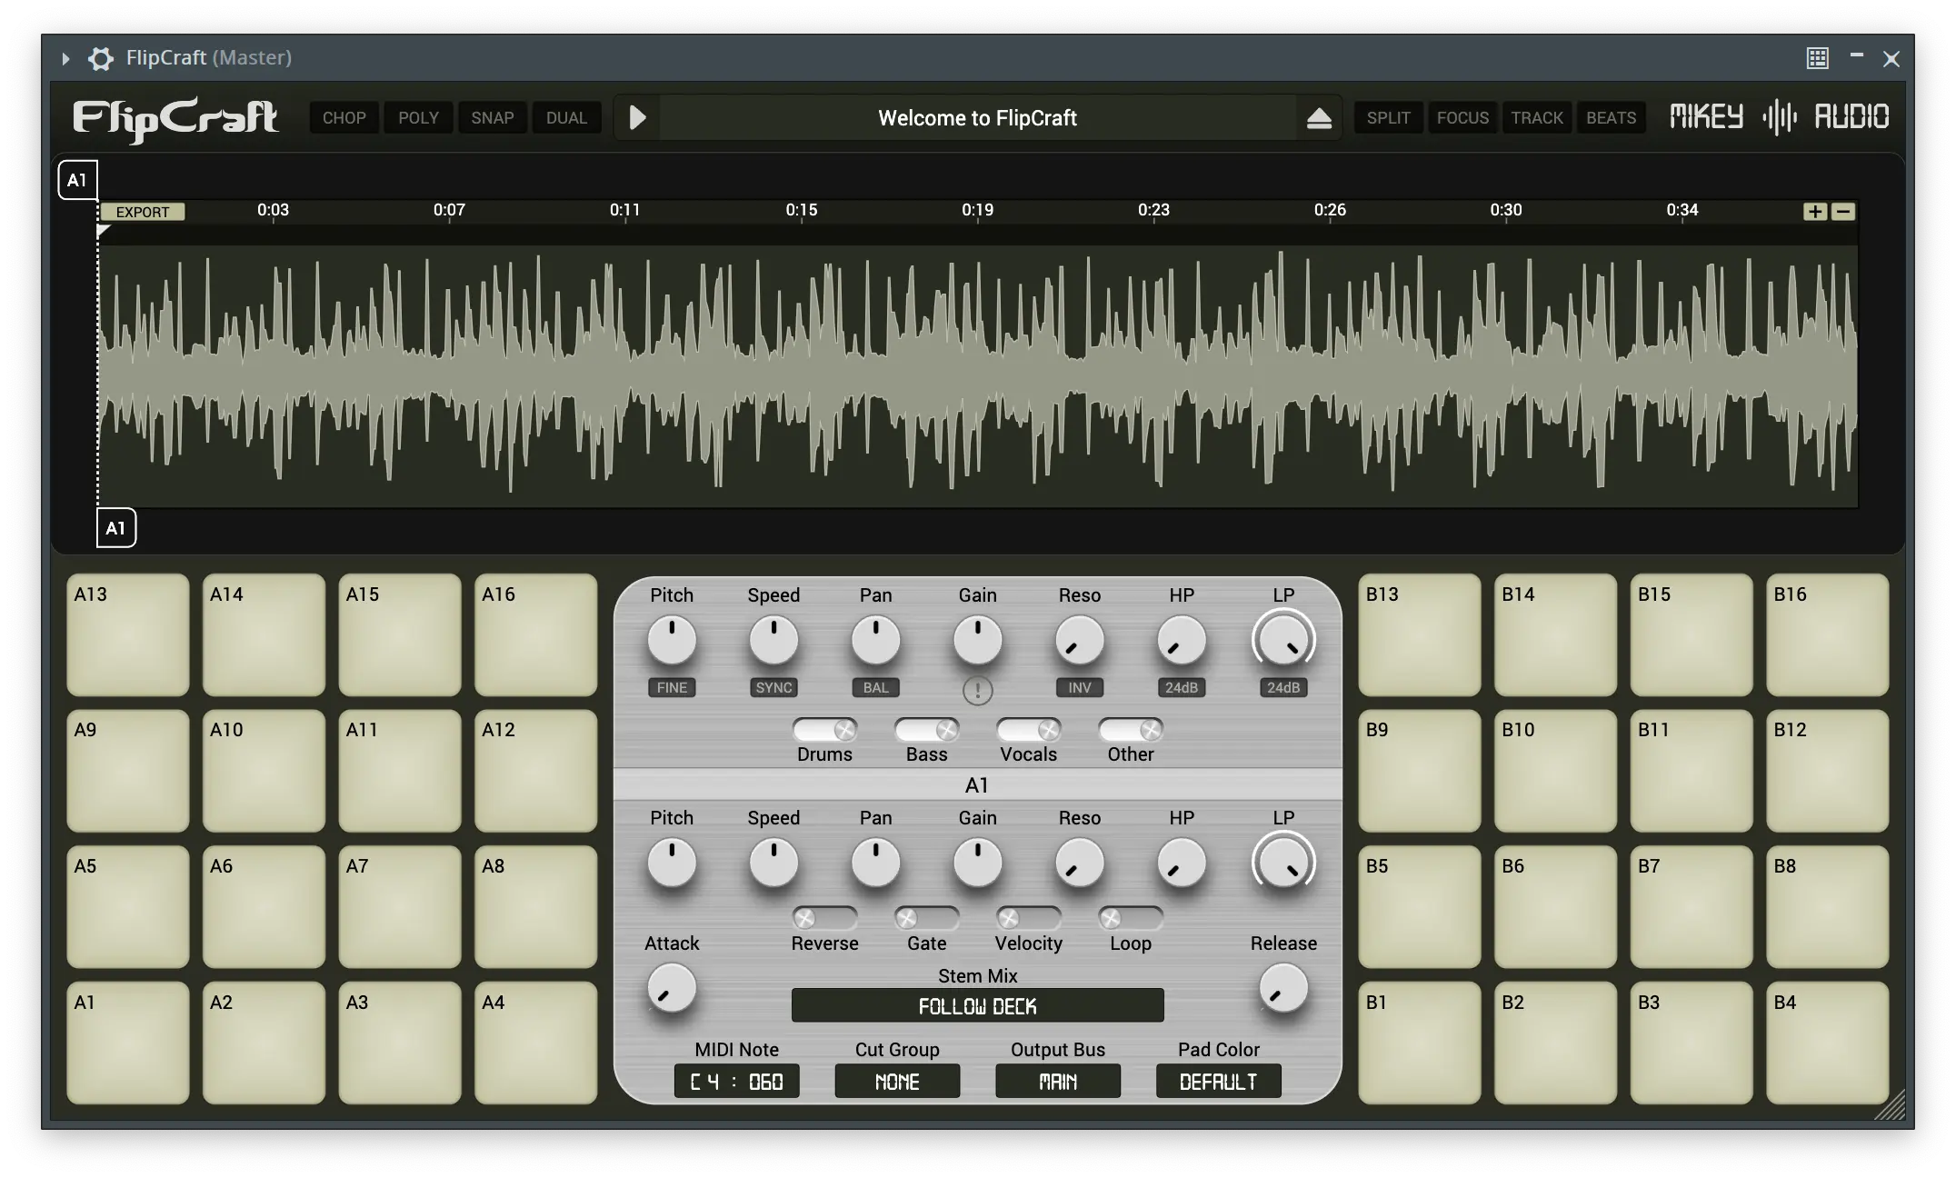The height and width of the screenshot is (1178, 1956).
Task: Open the Stem Mix FOLLOW DECK dropdown
Action: [x=977, y=1006]
